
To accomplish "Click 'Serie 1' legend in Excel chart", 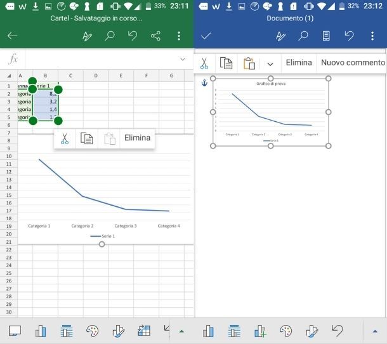I will [x=102, y=236].
